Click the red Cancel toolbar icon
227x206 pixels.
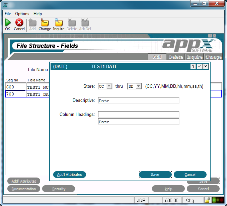[19, 22]
